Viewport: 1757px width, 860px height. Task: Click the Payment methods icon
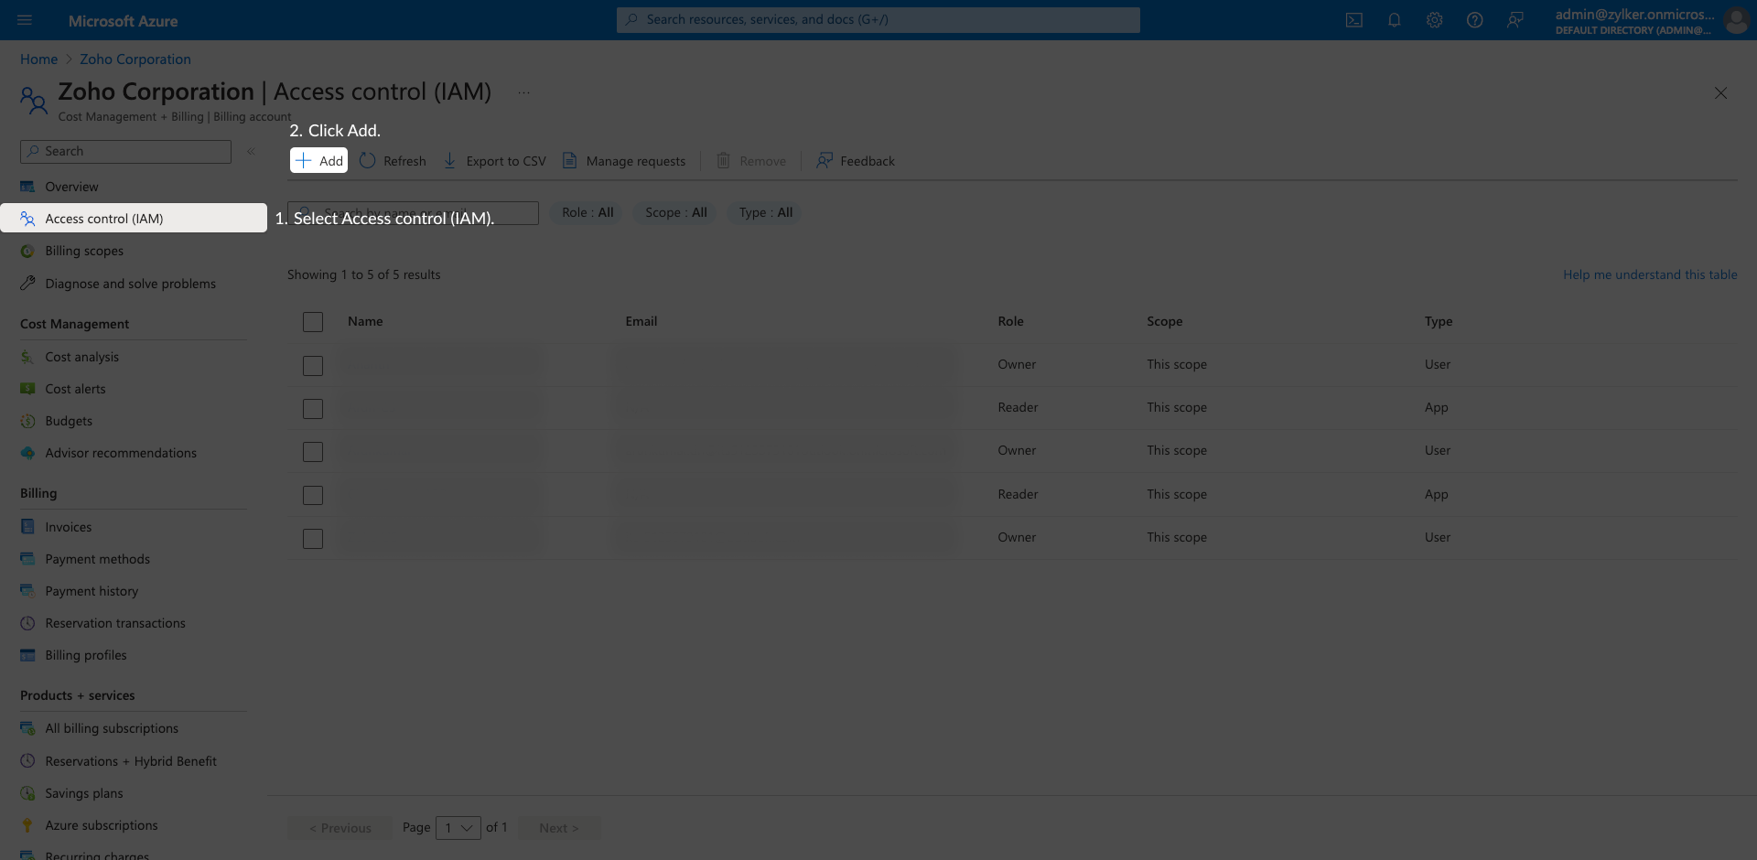pos(27,559)
